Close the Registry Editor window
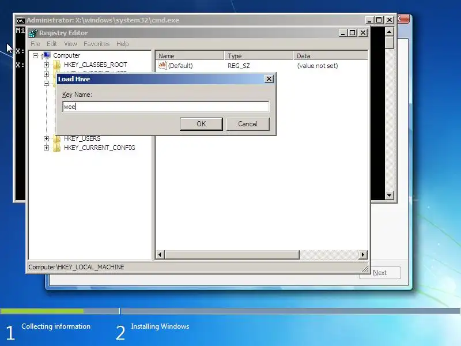The width and height of the screenshot is (461, 346). coord(363,33)
